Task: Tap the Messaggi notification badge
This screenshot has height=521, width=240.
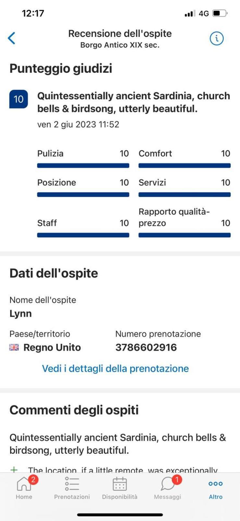Action: [177, 479]
